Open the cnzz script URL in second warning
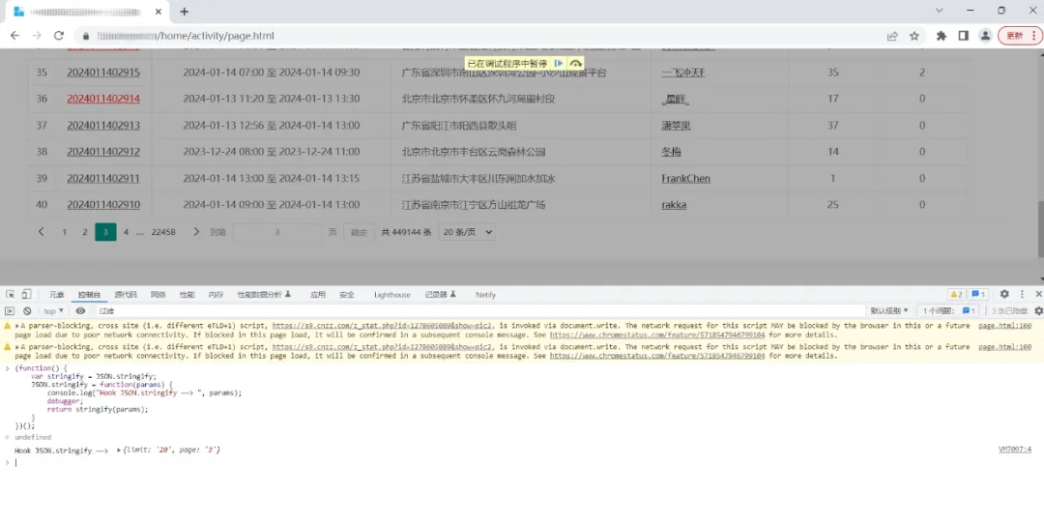The height and width of the screenshot is (524, 1044). [382, 347]
